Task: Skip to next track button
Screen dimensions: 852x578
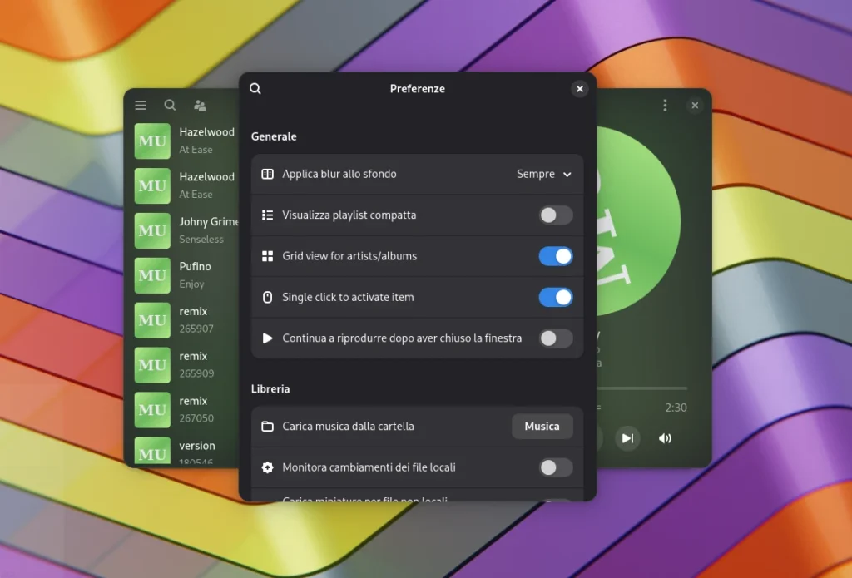Action: click(627, 438)
